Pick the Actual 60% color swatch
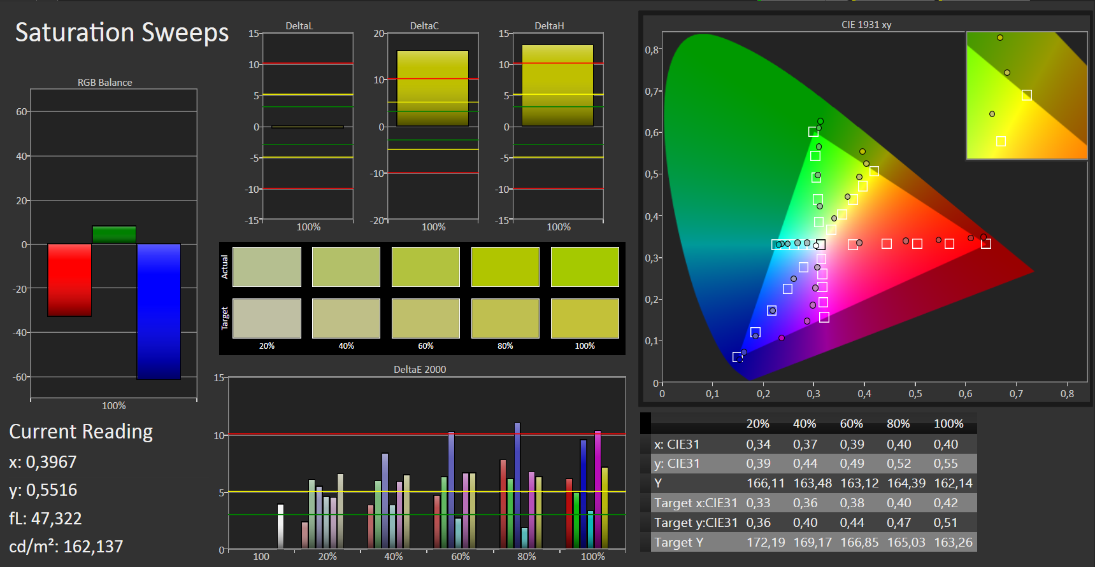This screenshot has width=1095, height=567. 426,267
